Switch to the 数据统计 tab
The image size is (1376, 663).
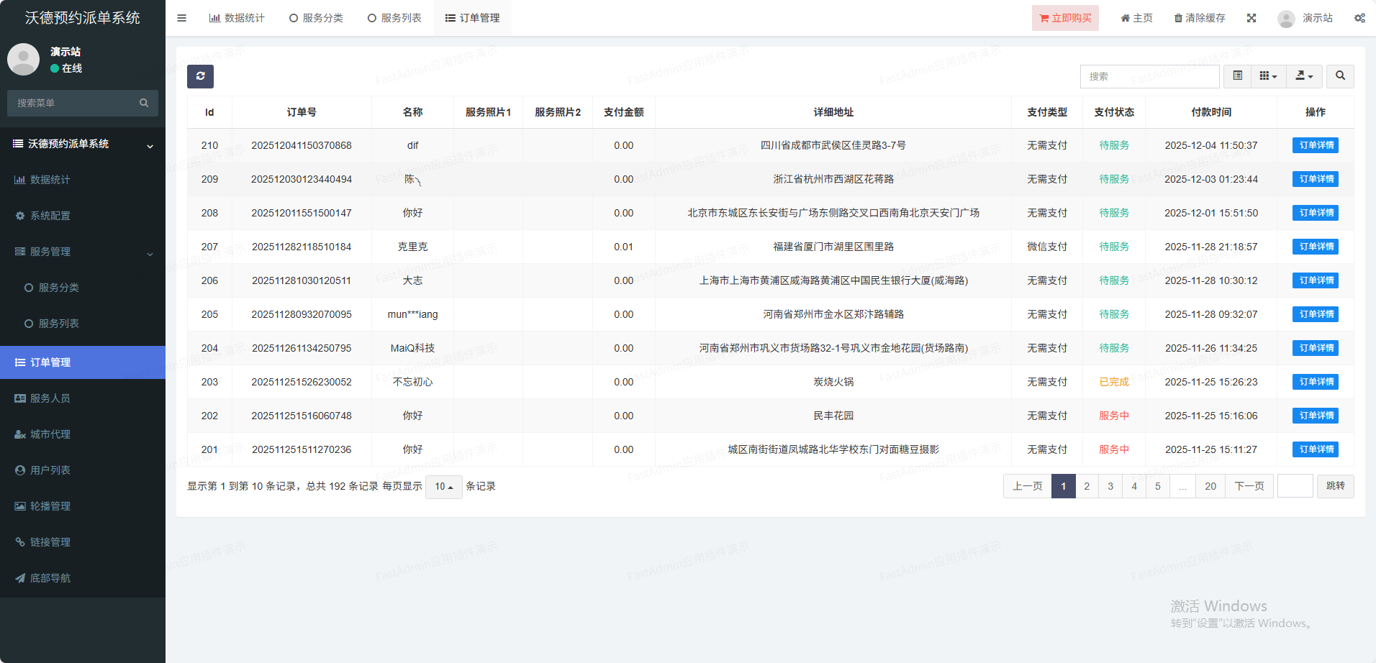pos(237,18)
